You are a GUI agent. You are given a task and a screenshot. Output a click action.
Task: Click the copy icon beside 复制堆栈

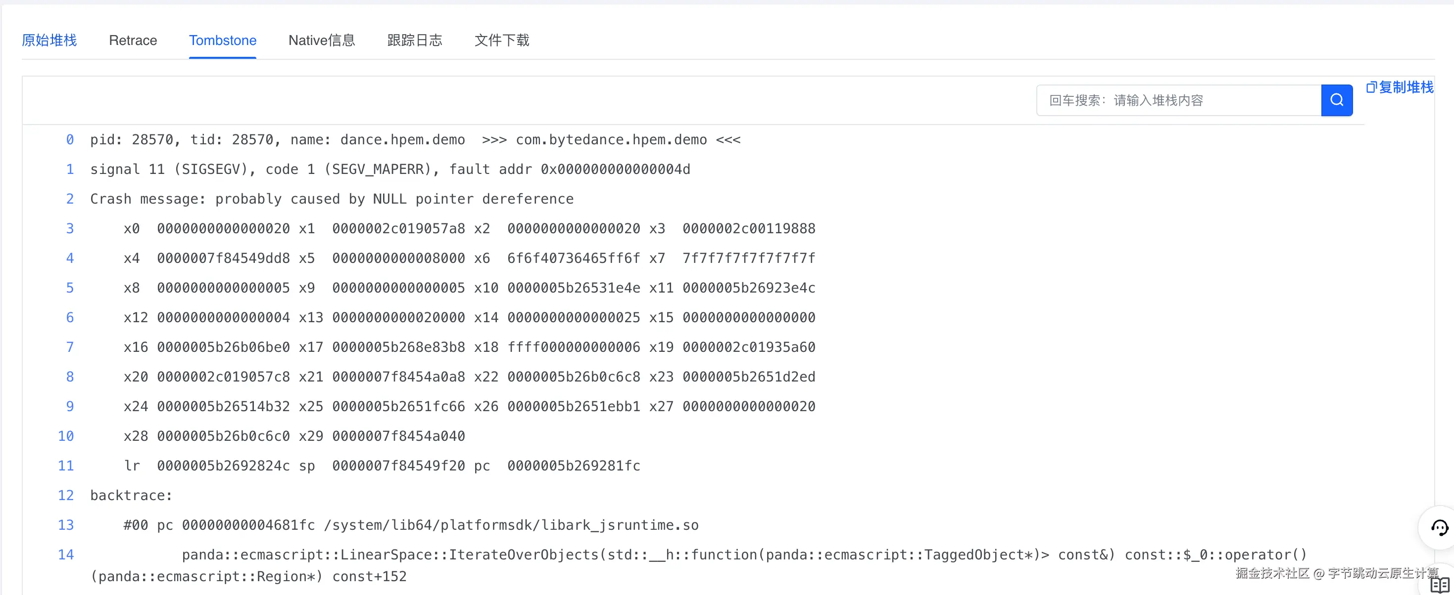pos(1370,87)
